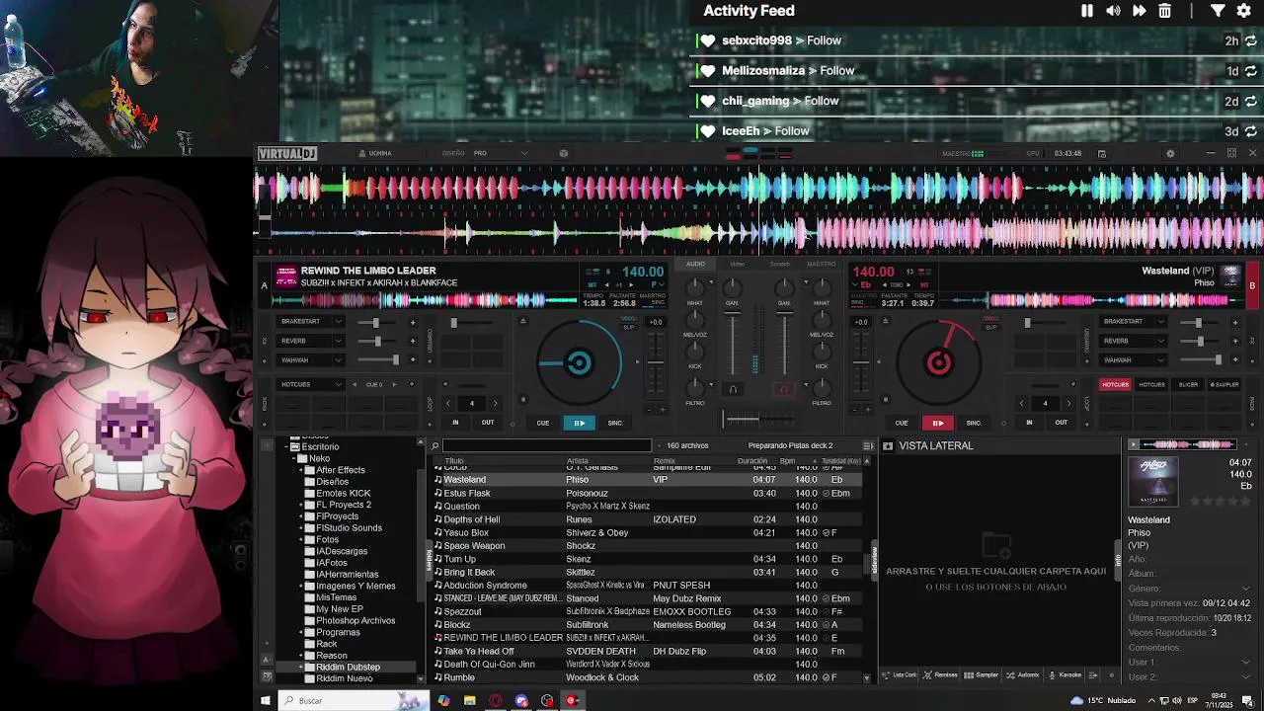Replay the IceeEh follow alert
The image size is (1264, 711).
click(x=1251, y=130)
